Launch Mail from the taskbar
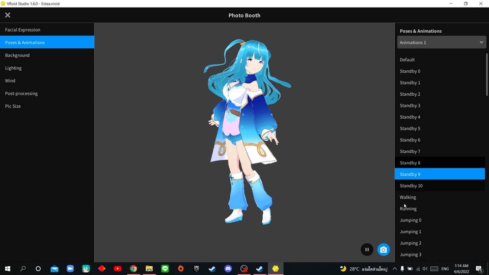 [55, 268]
